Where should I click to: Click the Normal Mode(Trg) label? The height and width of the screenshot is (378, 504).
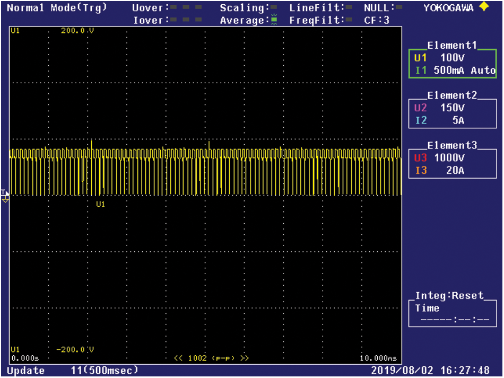point(57,8)
